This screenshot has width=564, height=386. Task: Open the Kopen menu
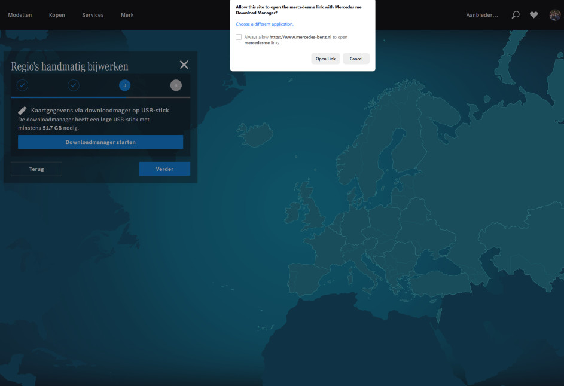[x=57, y=15]
